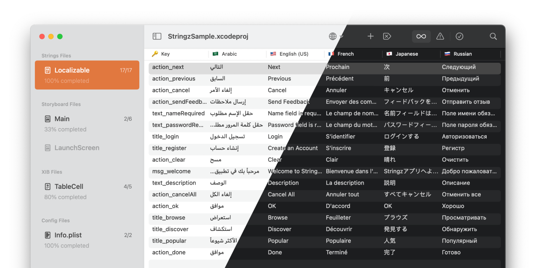Select LaunchScreen in the sidebar

tap(77, 148)
